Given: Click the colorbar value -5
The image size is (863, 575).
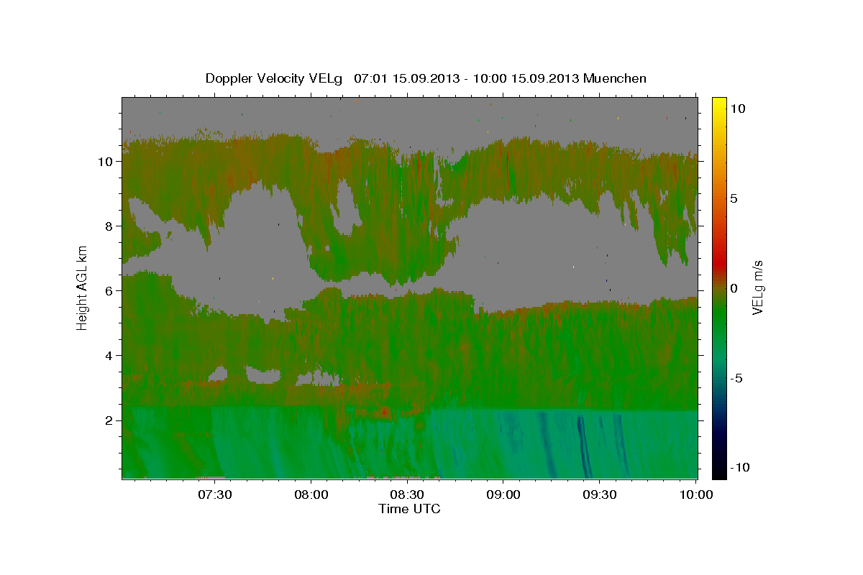Looking at the screenshot, I should coord(736,378).
